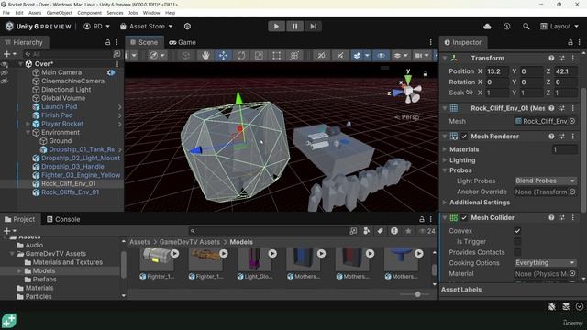
Task: Collapse the Environment object in Hierarchy
Action: pyautogui.click(x=28, y=132)
